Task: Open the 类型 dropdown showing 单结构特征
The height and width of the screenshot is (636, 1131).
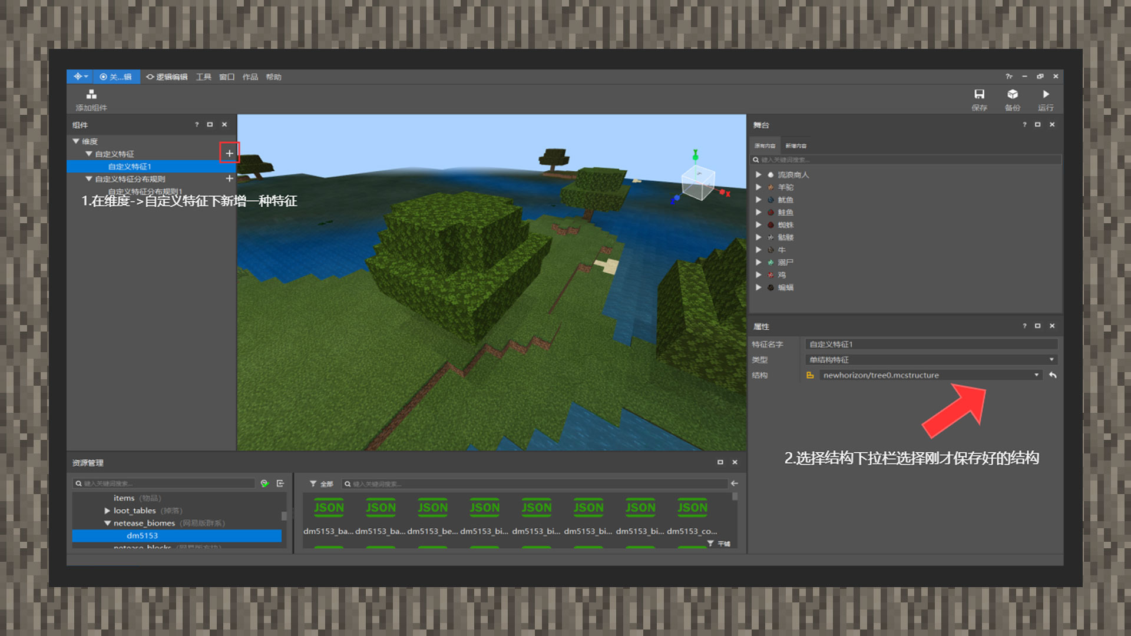Action: (x=931, y=360)
